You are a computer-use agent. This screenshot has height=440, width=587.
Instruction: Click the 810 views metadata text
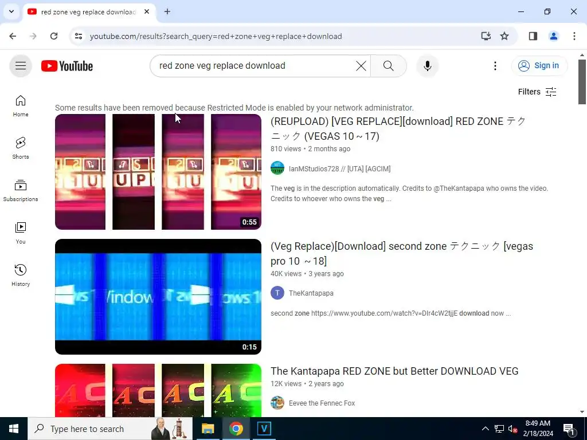285,149
